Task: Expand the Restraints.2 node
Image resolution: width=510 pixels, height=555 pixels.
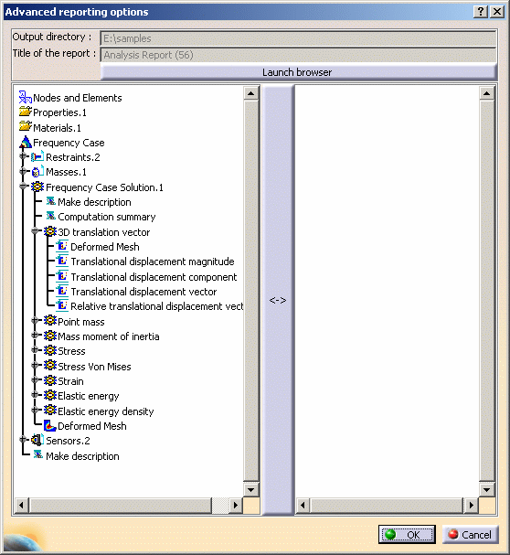Action: click(23, 155)
